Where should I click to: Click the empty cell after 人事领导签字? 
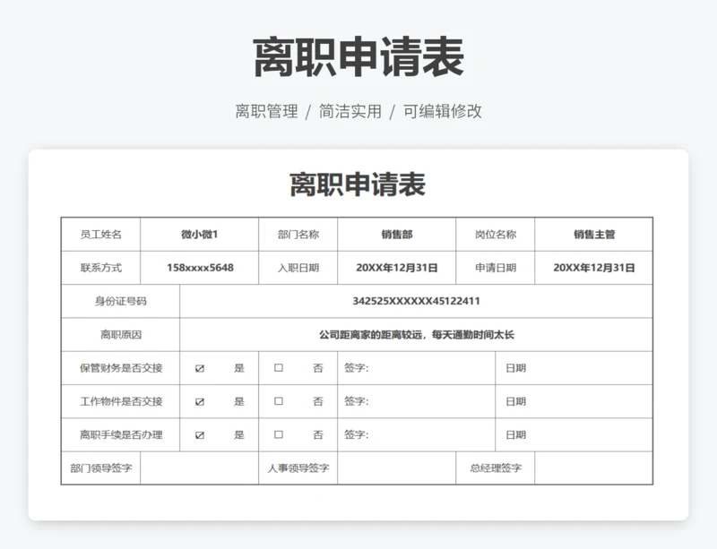tap(396, 468)
